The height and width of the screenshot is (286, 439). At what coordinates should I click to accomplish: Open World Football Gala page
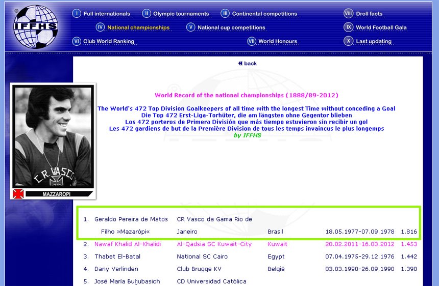pyautogui.click(x=381, y=27)
